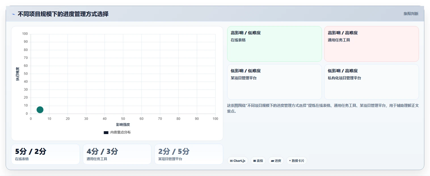Click 私有化项目管理平台 text in quadrant
Screen dimensions: 430x176
[x=344, y=78]
